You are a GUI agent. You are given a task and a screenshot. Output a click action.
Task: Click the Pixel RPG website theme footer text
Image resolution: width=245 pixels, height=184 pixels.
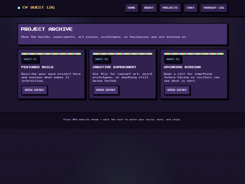coord(122,119)
